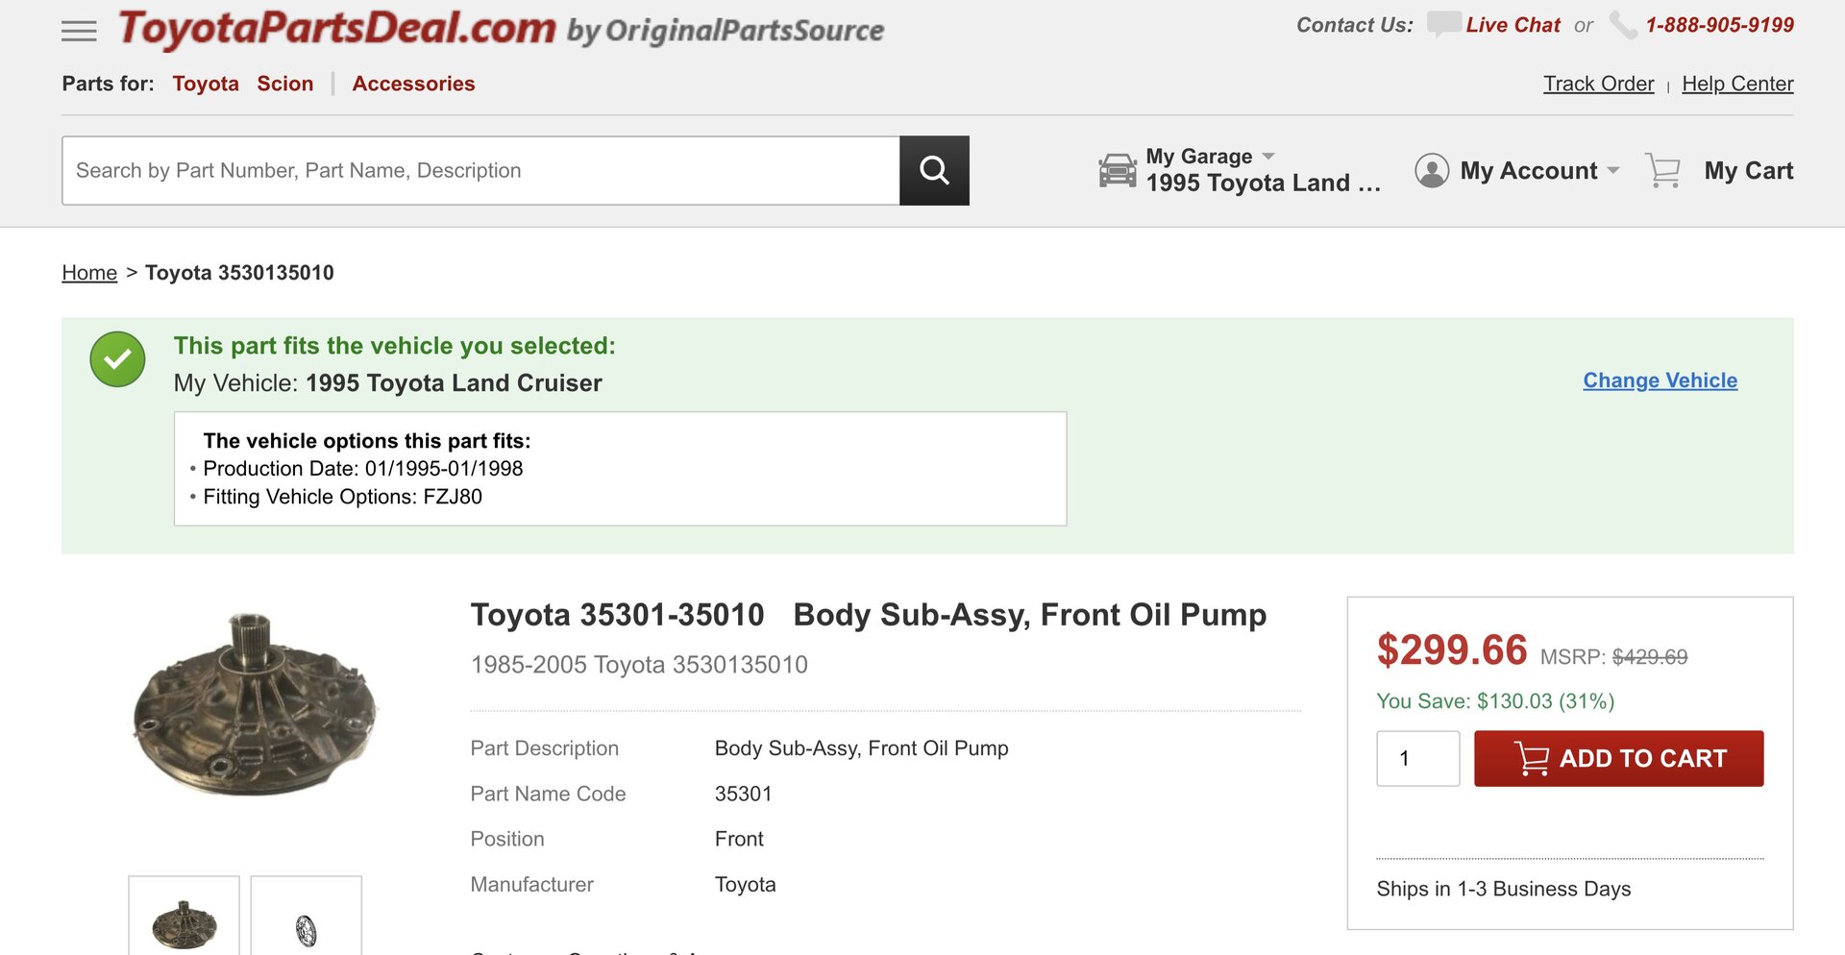The width and height of the screenshot is (1845, 955).
Task: Click the green fitment checkmark icon
Action: tap(117, 359)
